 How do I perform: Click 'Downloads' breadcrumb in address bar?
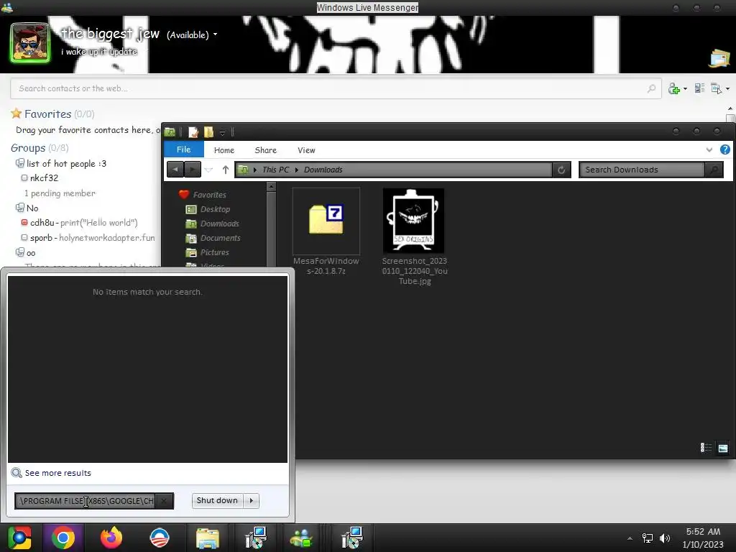pos(323,170)
